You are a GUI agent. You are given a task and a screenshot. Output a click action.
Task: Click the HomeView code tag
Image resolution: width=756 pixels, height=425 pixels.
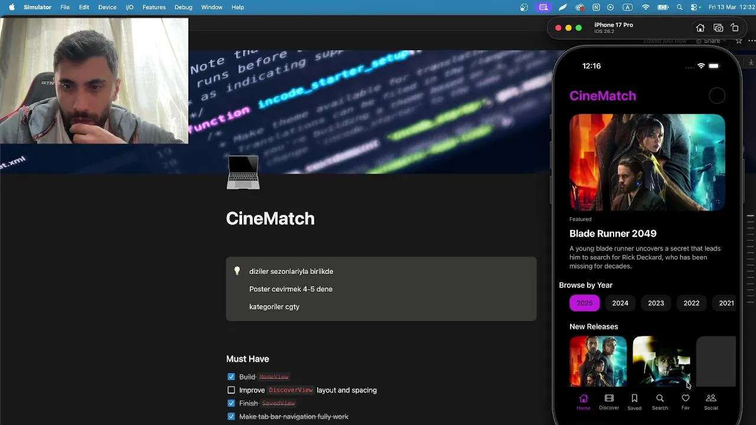click(273, 377)
